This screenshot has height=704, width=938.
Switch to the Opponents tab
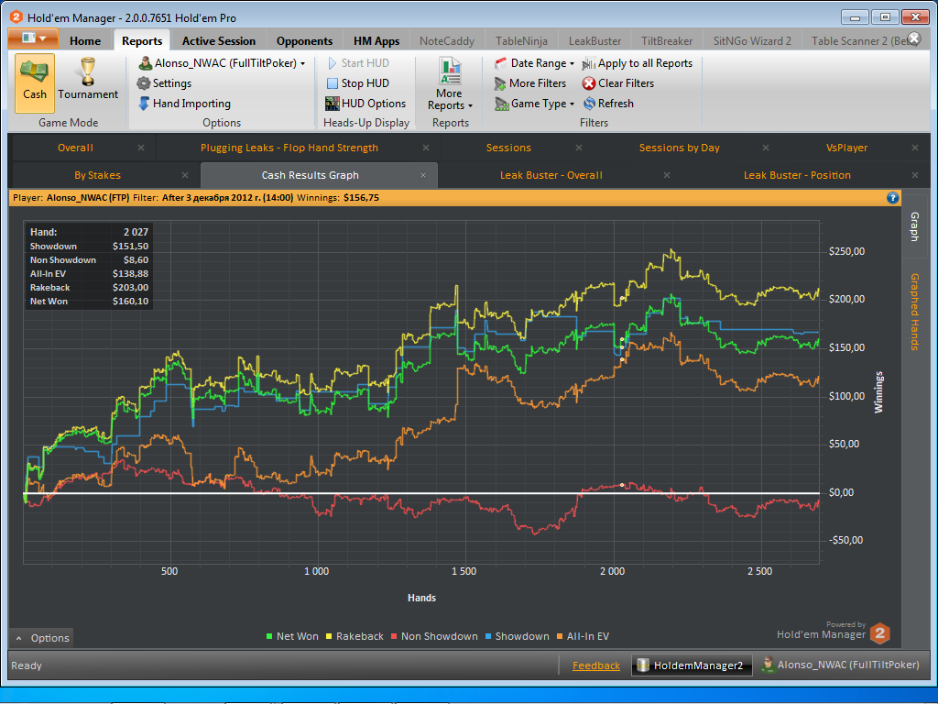tap(304, 40)
